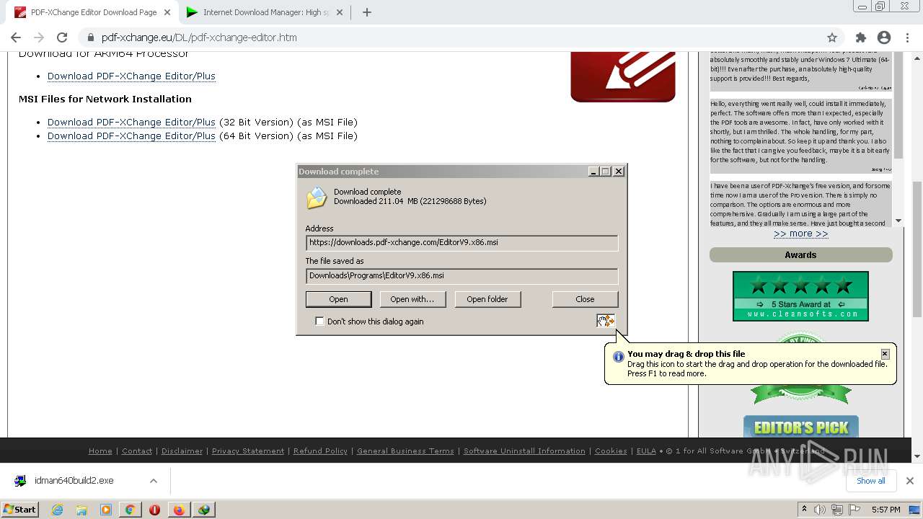Open the Refund Policy footer link
This screenshot has width=923, height=519.
point(320,451)
